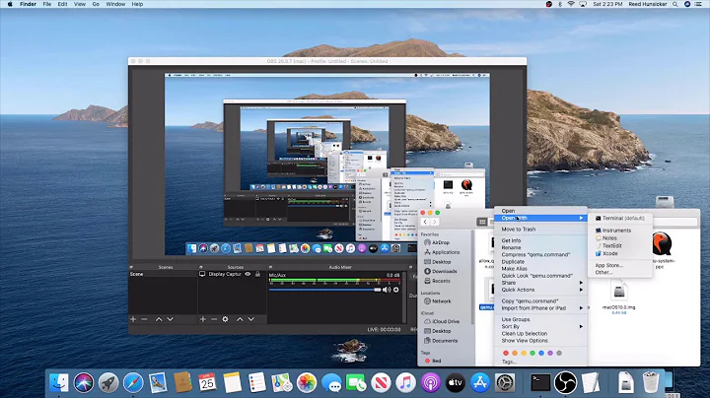This screenshot has width=710, height=398.
Task: Choose Open With in the context menu
Action: coord(540,218)
